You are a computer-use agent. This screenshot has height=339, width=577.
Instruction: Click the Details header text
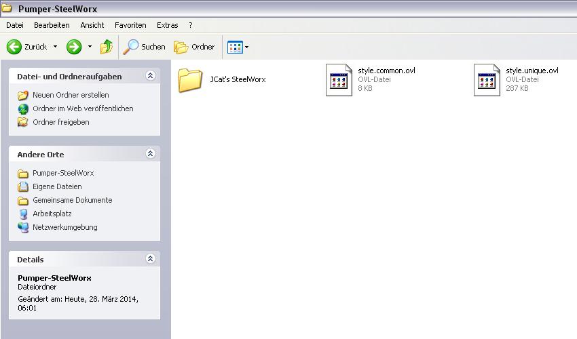pos(30,260)
